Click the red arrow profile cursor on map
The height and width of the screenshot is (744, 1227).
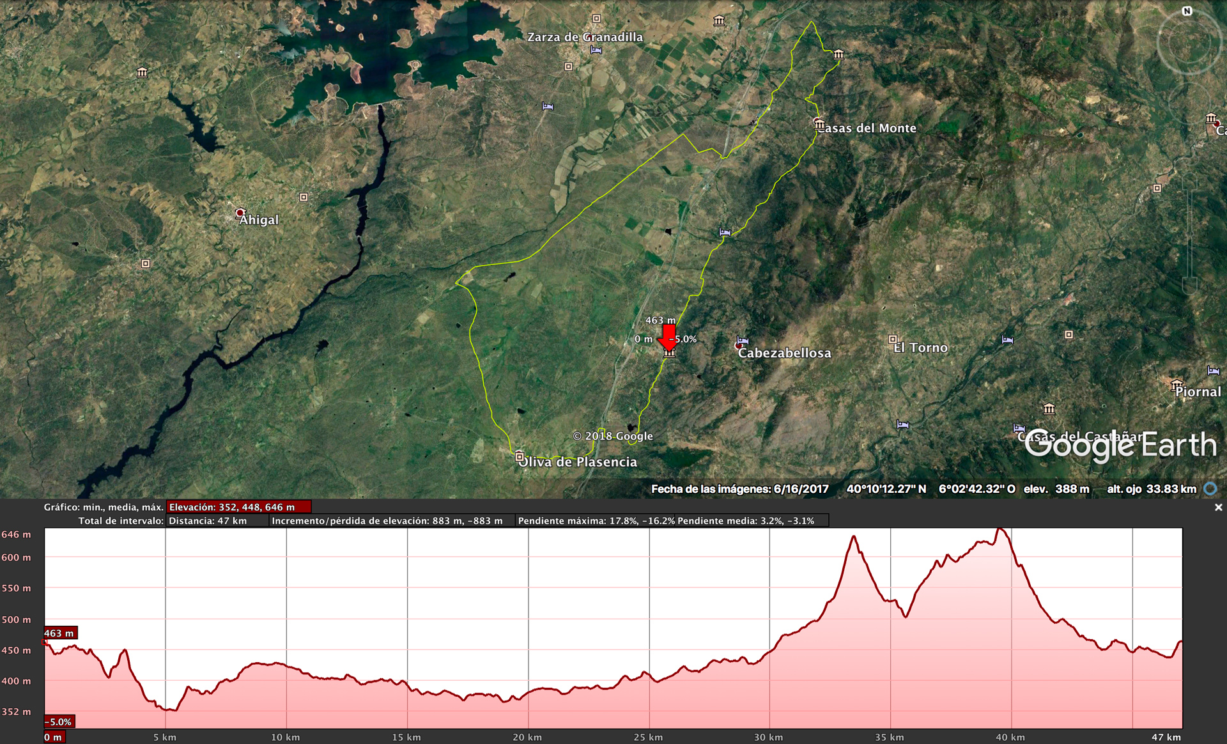(668, 337)
